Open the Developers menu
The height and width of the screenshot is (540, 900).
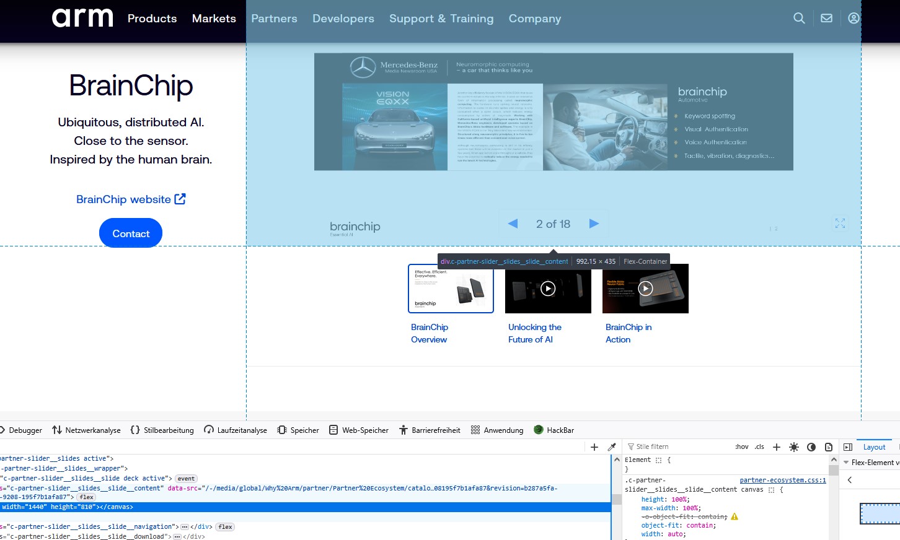343,19
